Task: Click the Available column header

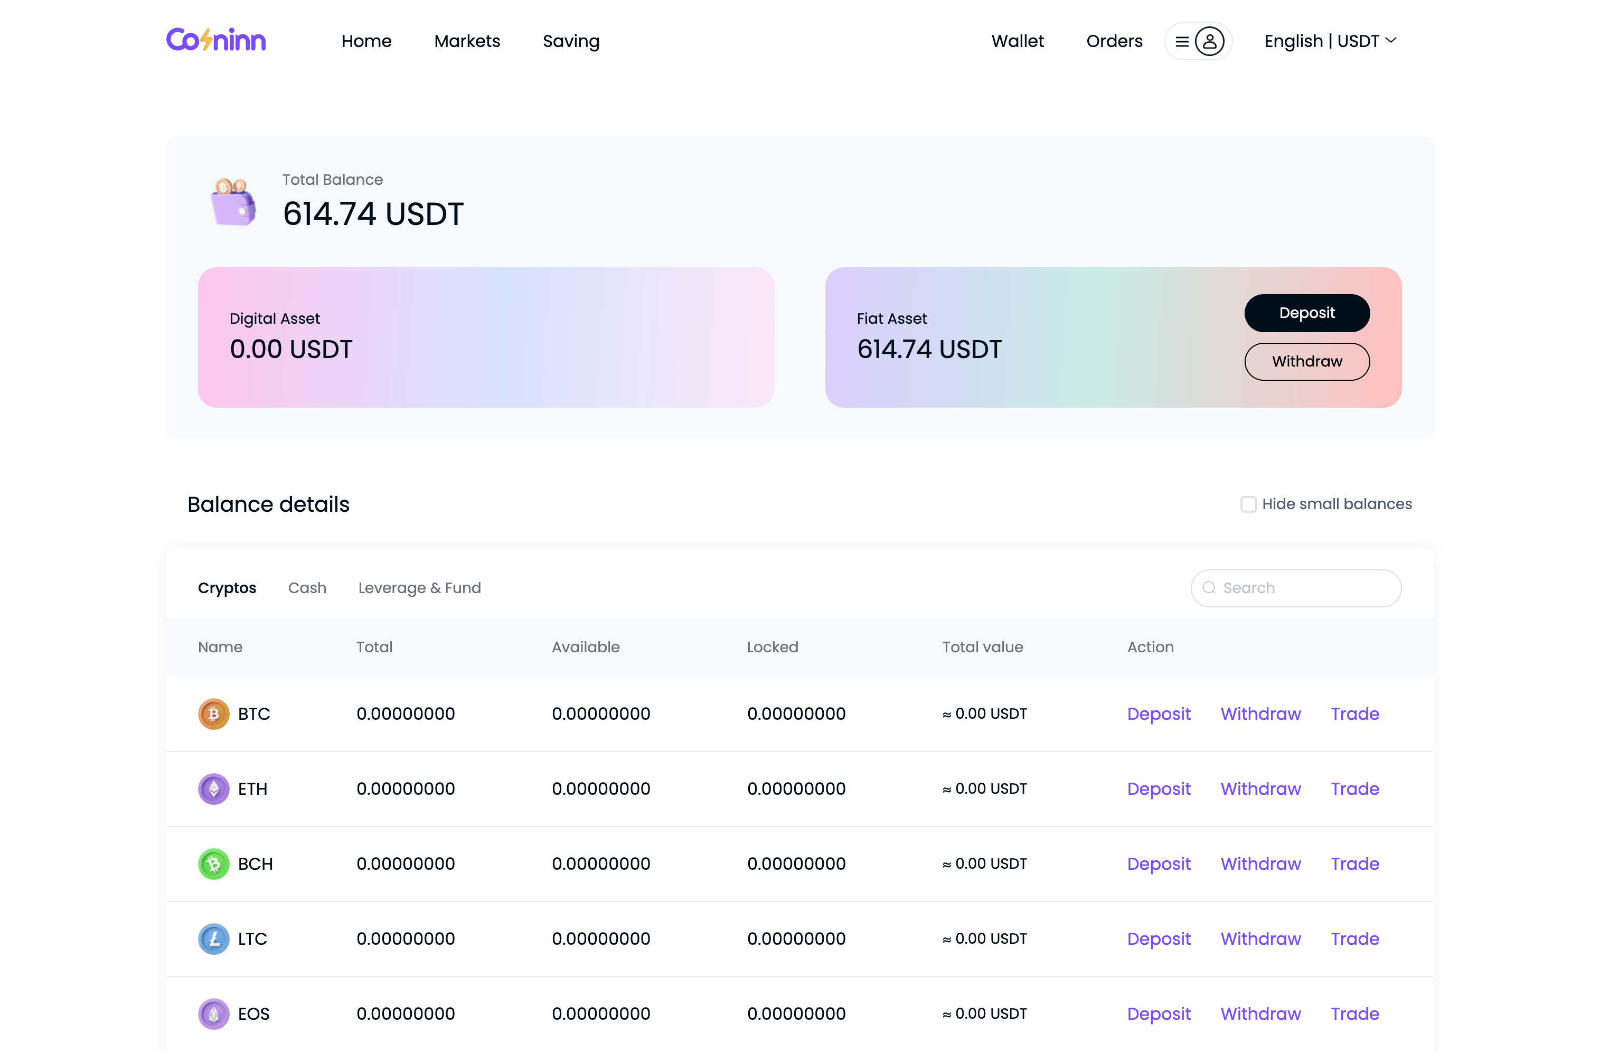Action: pyautogui.click(x=586, y=646)
